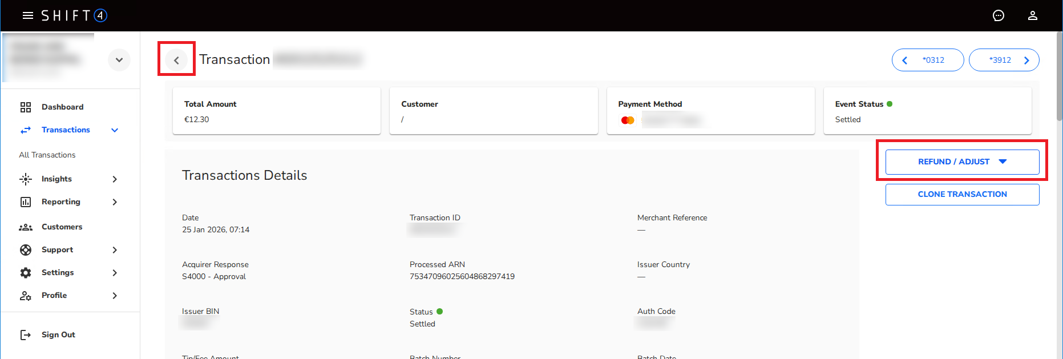Click the Sign Out door icon
The height and width of the screenshot is (359, 1063).
click(x=26, y=335)
